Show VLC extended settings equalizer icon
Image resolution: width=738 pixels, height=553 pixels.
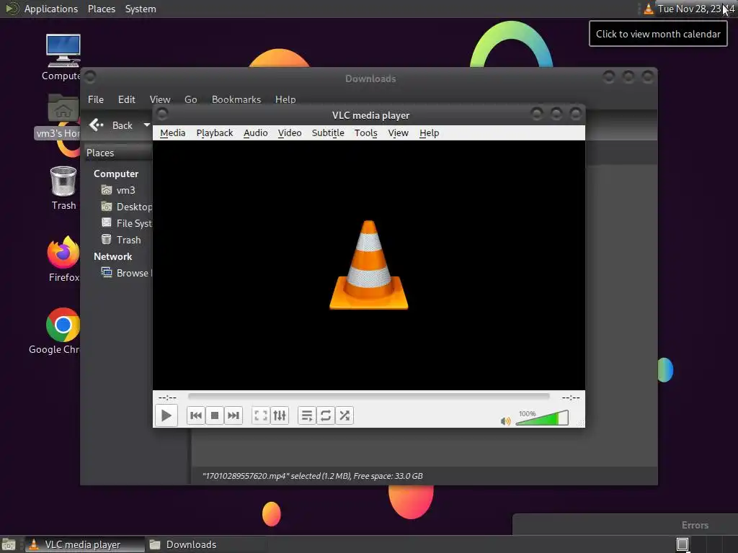[x=280, y=415]
